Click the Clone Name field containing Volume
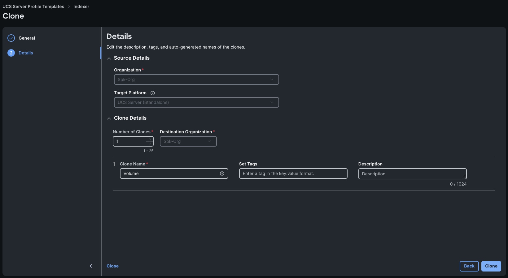 tap(174, 173)
